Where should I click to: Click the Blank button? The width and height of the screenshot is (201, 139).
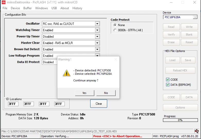pos(189,35)
